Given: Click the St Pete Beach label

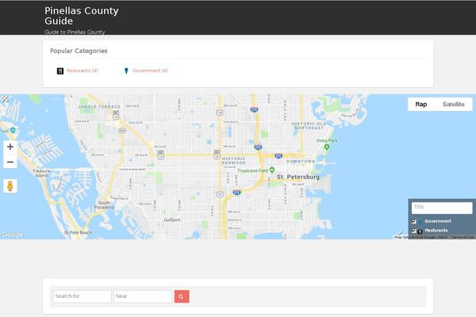Looking at the screenshot, I should tap(78, 233).
